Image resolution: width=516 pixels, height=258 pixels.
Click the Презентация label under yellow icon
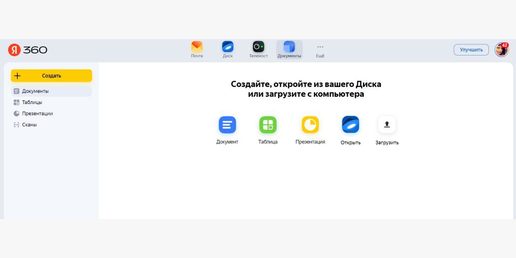(x=310, y=142)
